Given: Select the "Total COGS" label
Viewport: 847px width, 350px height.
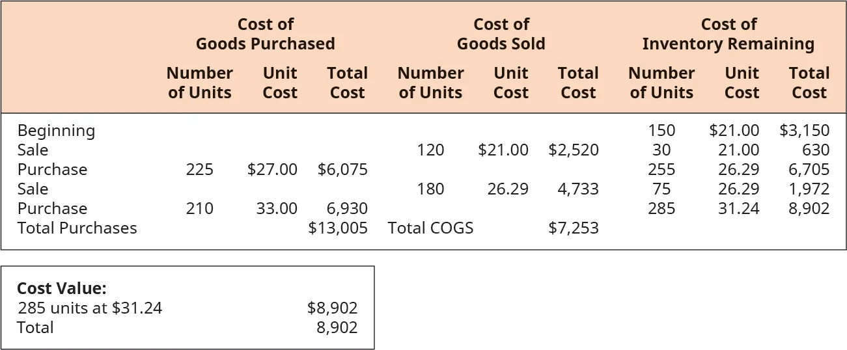Looking at the screenshot, I should click(x=430, y=228).
